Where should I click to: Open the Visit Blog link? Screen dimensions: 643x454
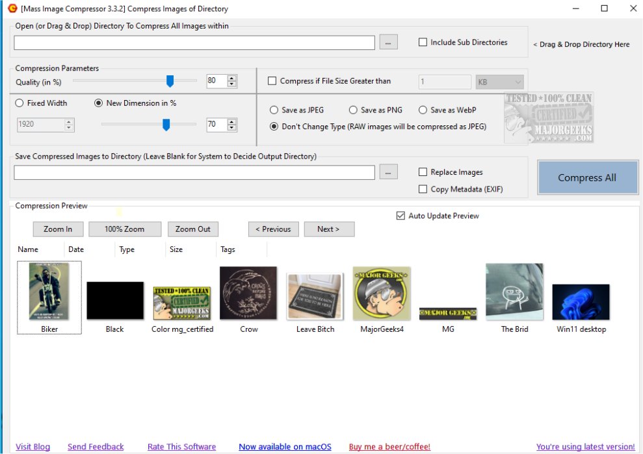click(x=33, y=447)
